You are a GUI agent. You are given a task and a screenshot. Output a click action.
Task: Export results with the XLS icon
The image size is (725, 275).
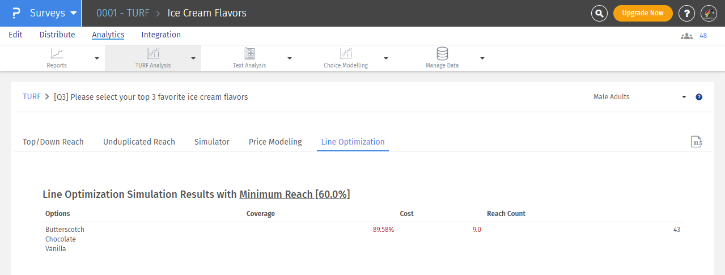click(x=697, y=142)
